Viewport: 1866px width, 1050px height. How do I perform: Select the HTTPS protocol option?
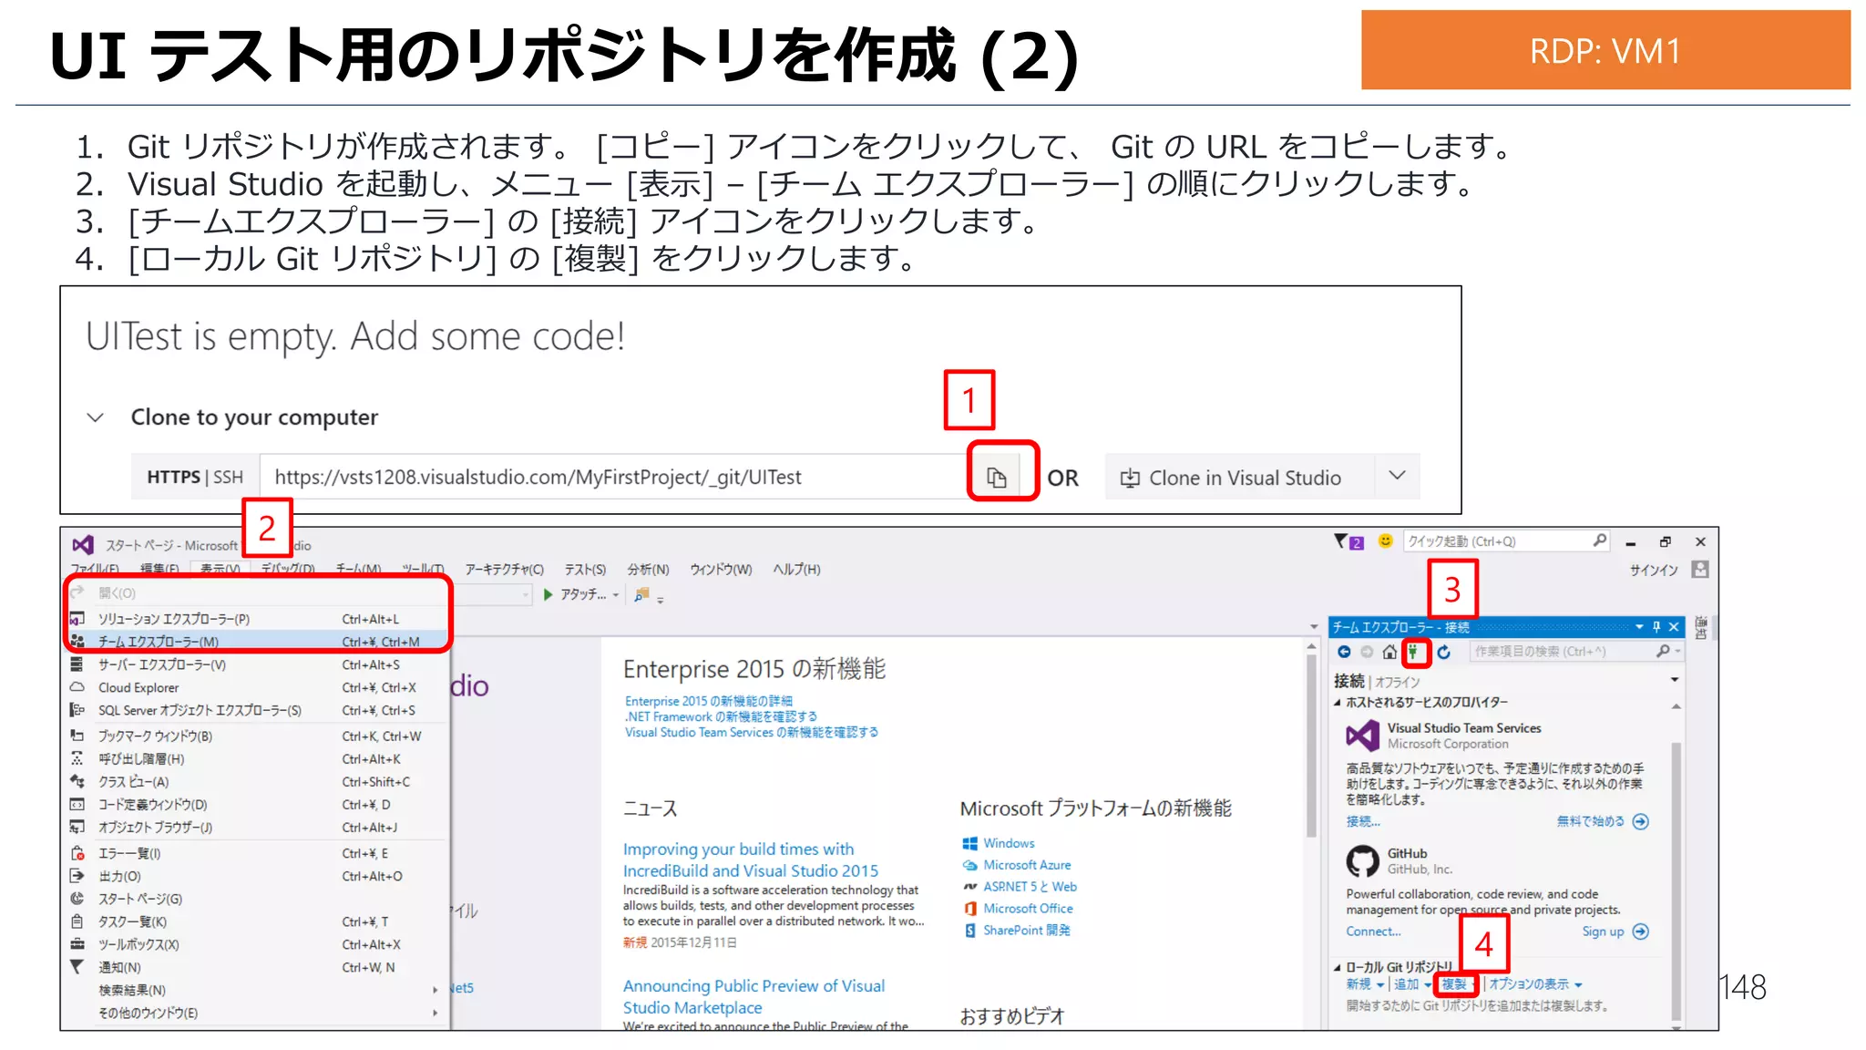173,478
